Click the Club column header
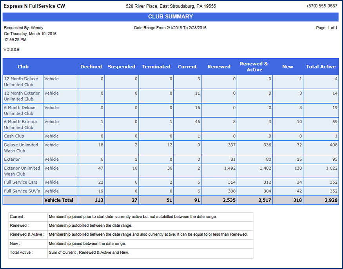Image resolution: width=343 pixels, height=269 pixels. click(23, 67)
